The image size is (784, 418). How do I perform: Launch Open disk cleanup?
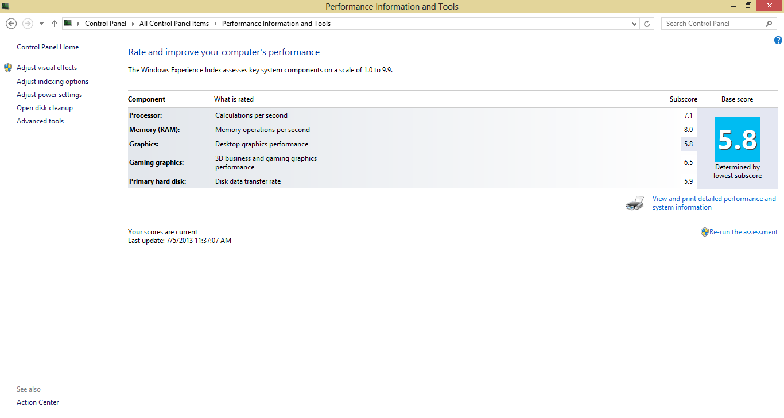(x=45, y=108)
